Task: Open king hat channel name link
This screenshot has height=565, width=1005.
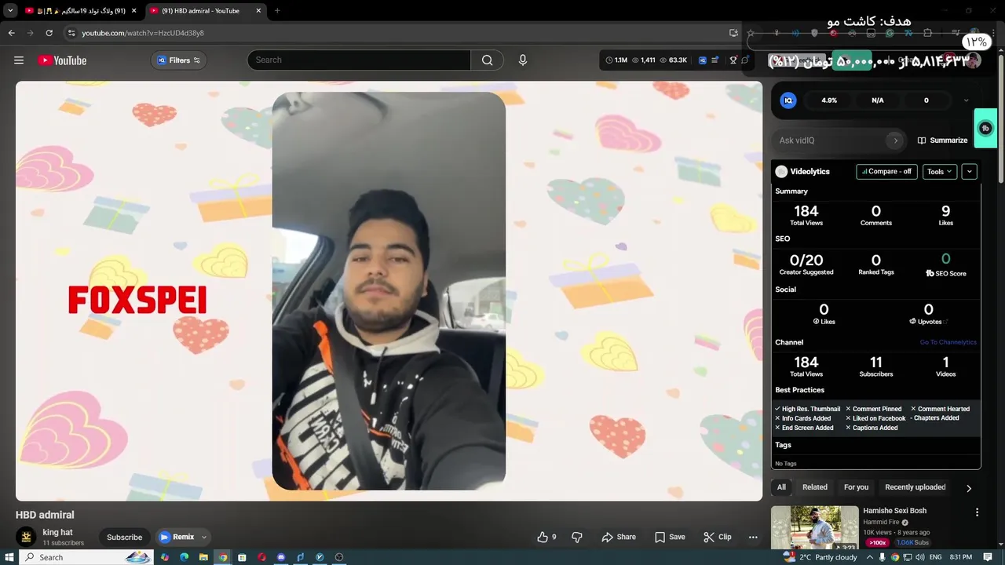Action: [x=57, y=532]
